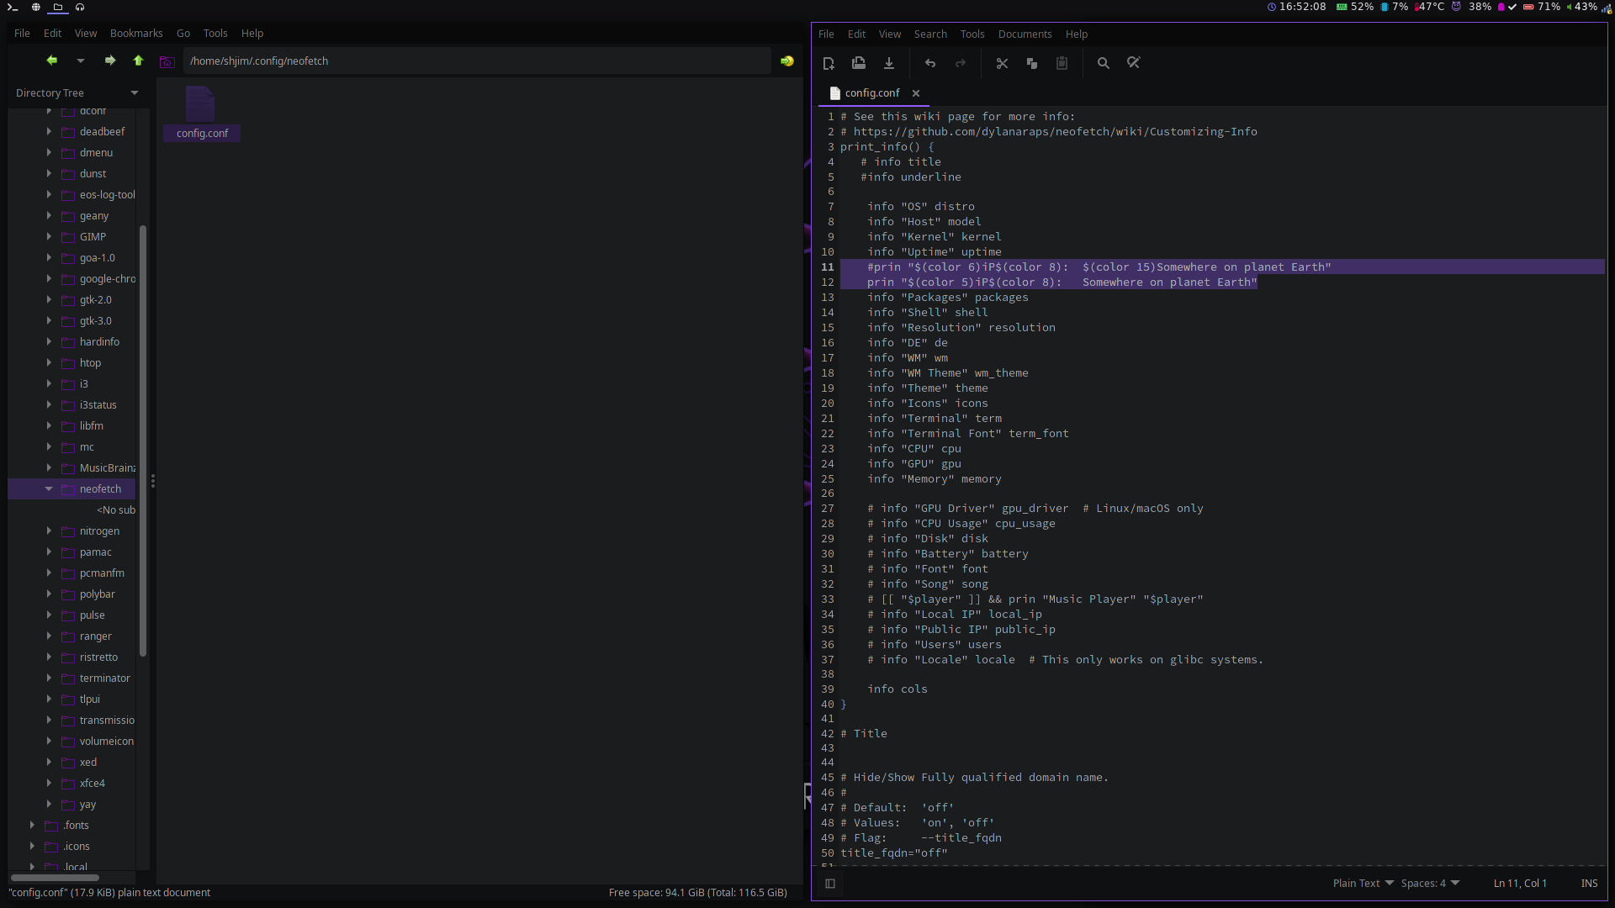This screenshot has height=908, width=1615.
Task: Undo the last edit
Action: tap(929, 62)
